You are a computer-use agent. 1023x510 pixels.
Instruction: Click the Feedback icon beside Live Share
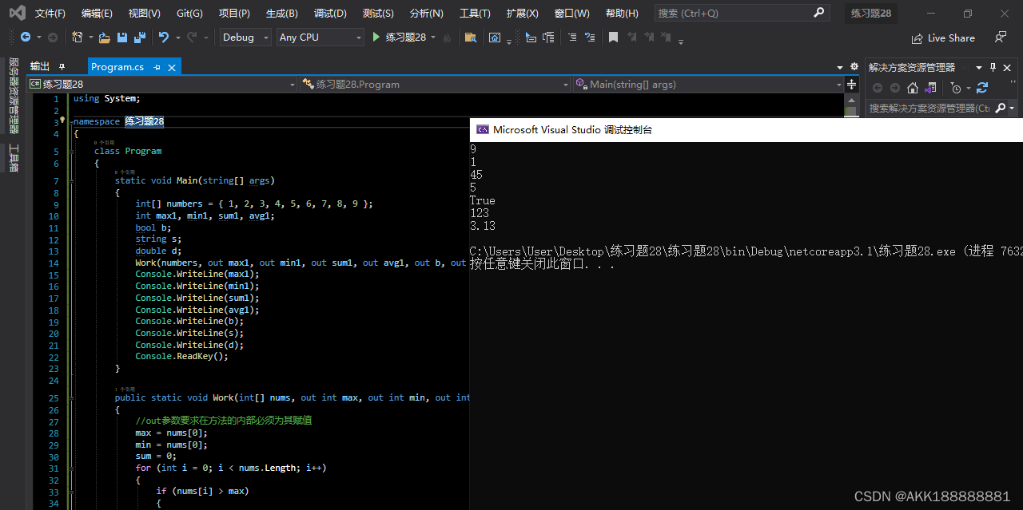(1001, 38)
